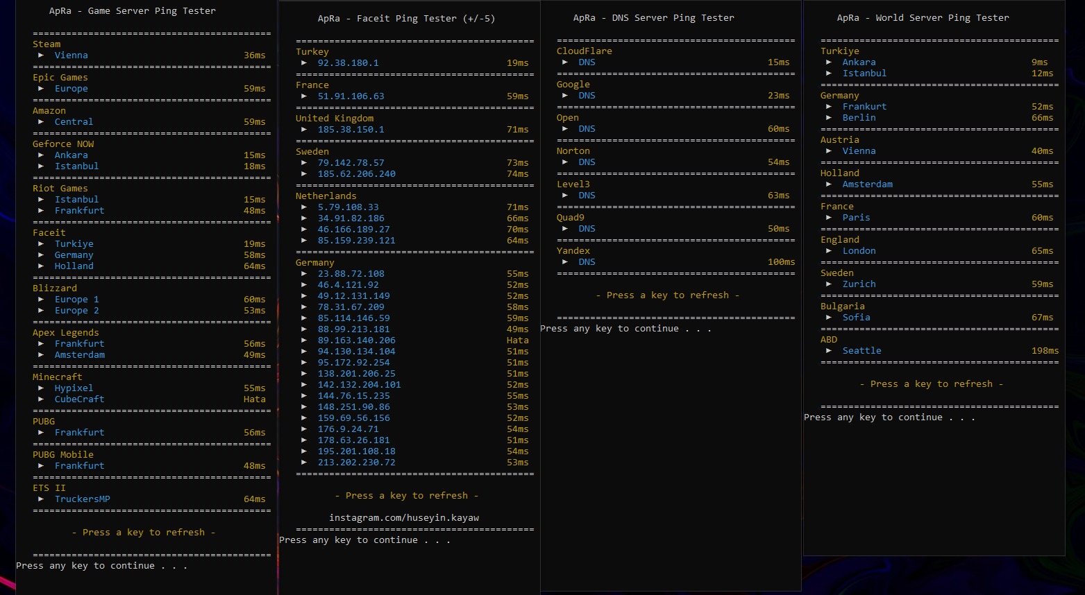The width and height of the screenshot is (1085, 595).
Task: Click the arrow icon beside Level3 DNS
Action: 565,196
